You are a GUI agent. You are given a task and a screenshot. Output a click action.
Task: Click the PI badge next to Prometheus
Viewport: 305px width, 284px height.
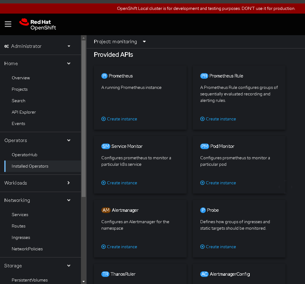click(x=104, y=76)
